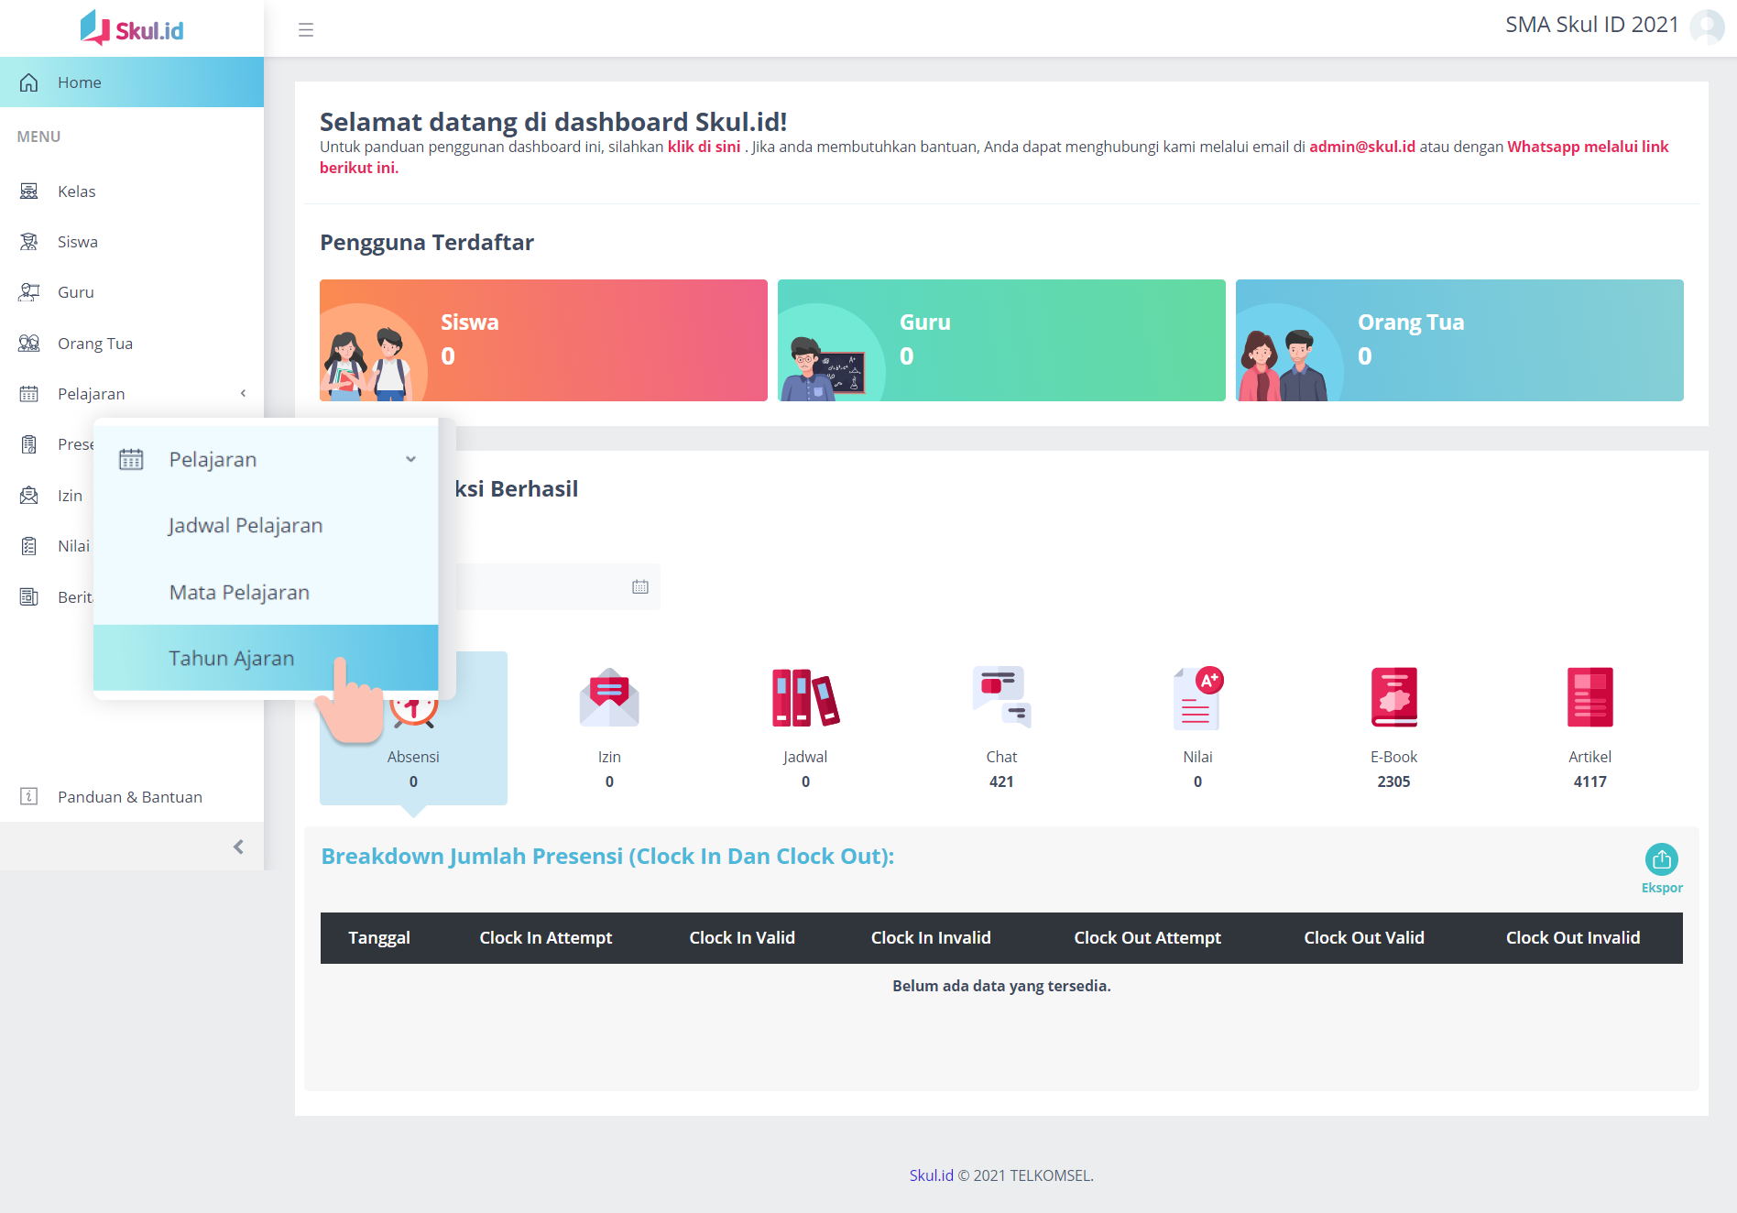The width and height of the screenshot is (1737, 1213).
Task: Click the Siswa registered users card
Action: (543, 340)
